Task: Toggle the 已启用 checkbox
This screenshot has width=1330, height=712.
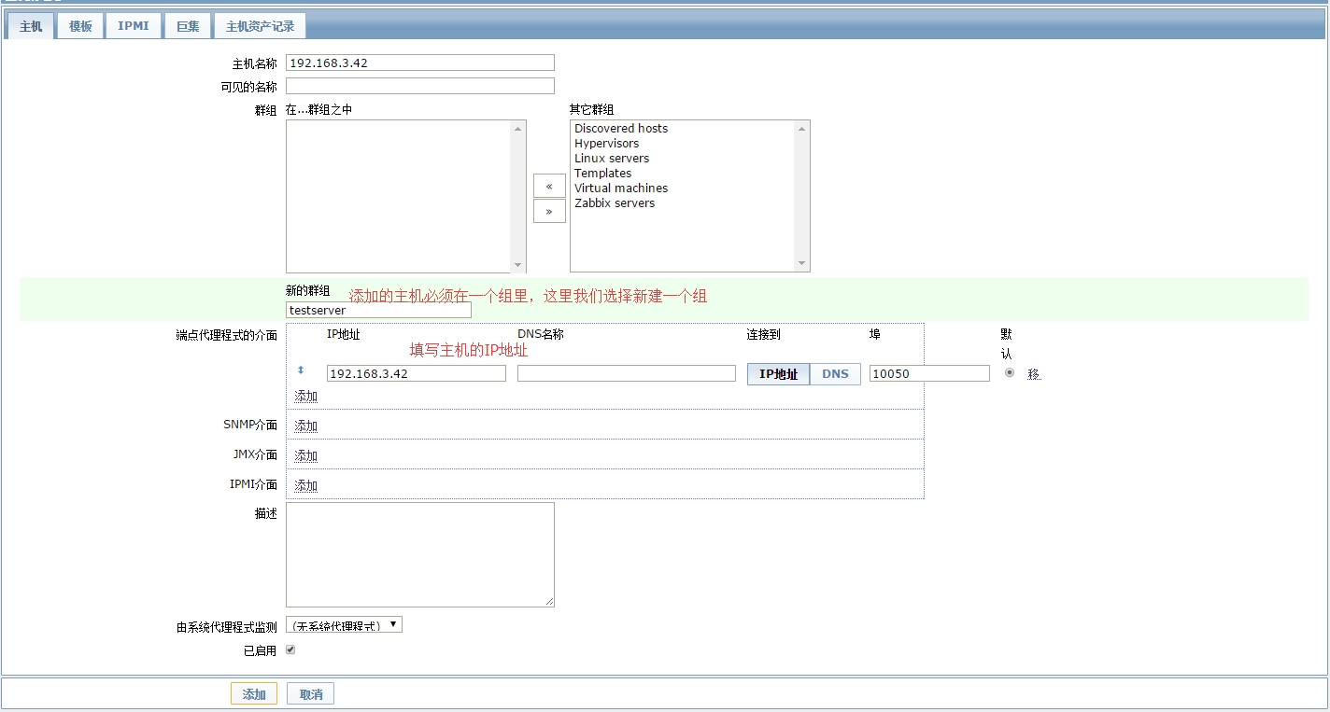Action: coord(290,649)
